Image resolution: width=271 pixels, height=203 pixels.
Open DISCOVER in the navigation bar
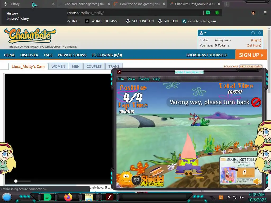click(29, 55)
